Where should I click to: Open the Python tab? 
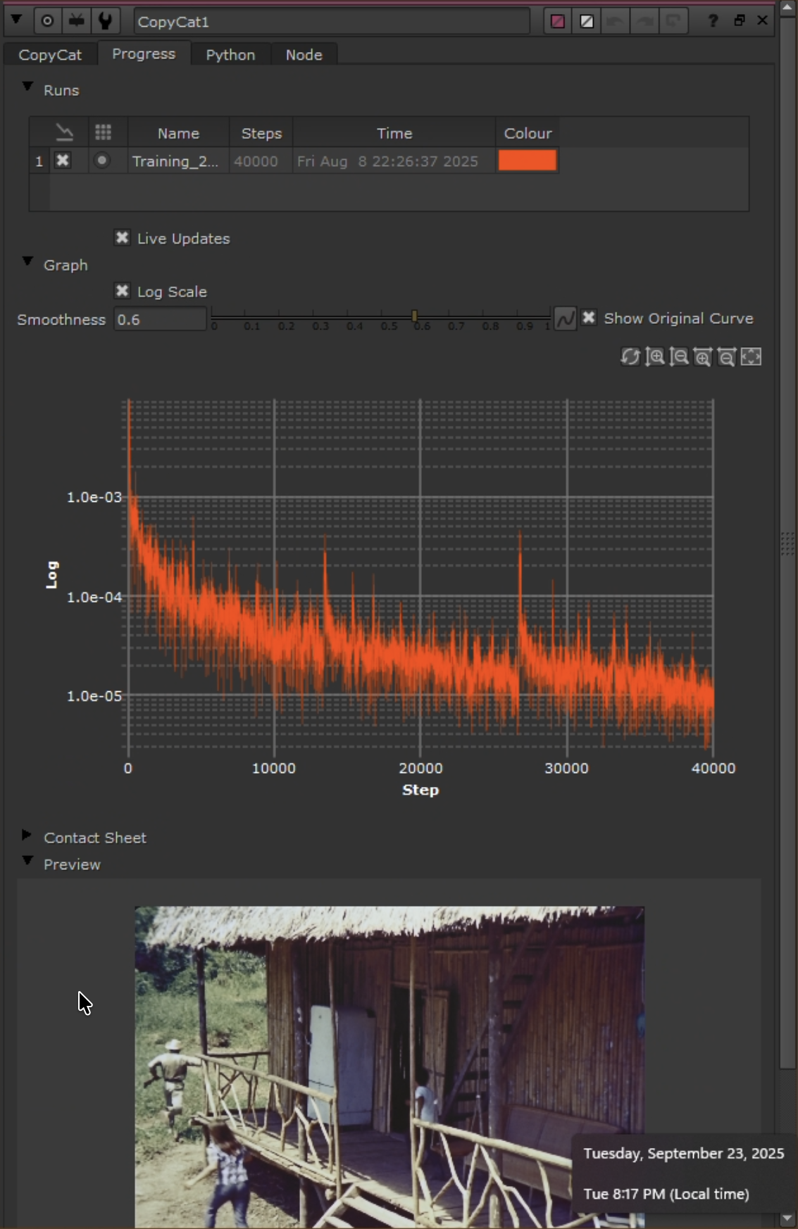[230, 54]
